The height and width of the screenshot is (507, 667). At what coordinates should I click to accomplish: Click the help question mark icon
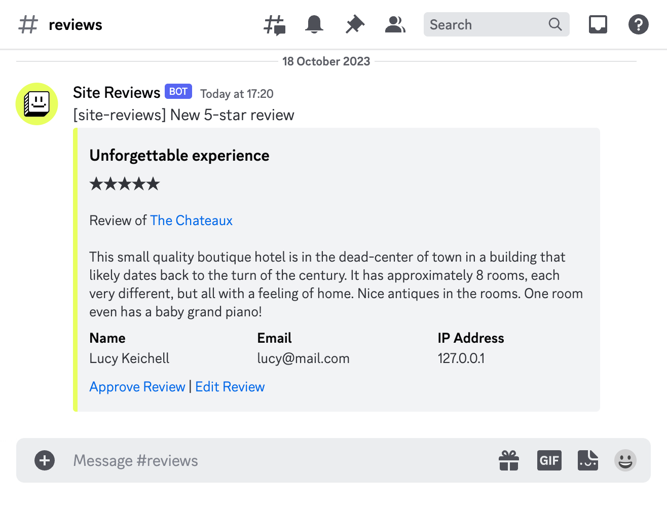[x=638, y=24]
